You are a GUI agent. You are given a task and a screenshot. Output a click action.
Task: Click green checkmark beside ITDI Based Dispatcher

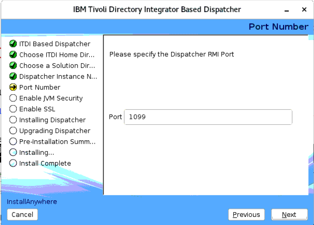(13, 43)
